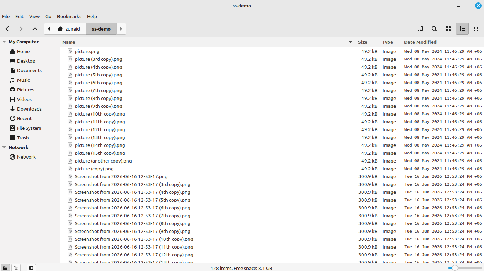The width and height of the screenshot is (484, 271).
Task: Sort by the Date Modified column
Action: tap(443, 42)
